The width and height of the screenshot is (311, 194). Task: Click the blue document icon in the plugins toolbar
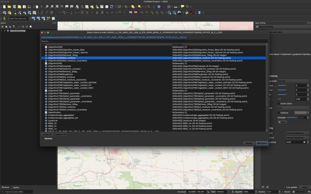pos(199,13)
